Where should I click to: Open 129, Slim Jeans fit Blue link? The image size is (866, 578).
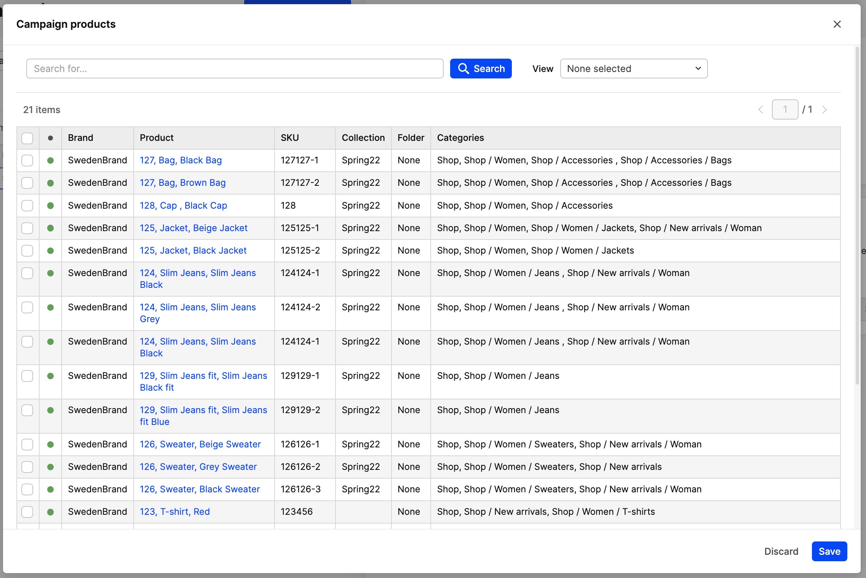pyautogui.click(x=203, y=416)
